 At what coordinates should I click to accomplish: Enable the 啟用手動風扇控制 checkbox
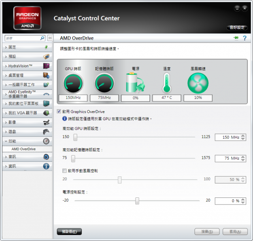[x=64, y=171]
